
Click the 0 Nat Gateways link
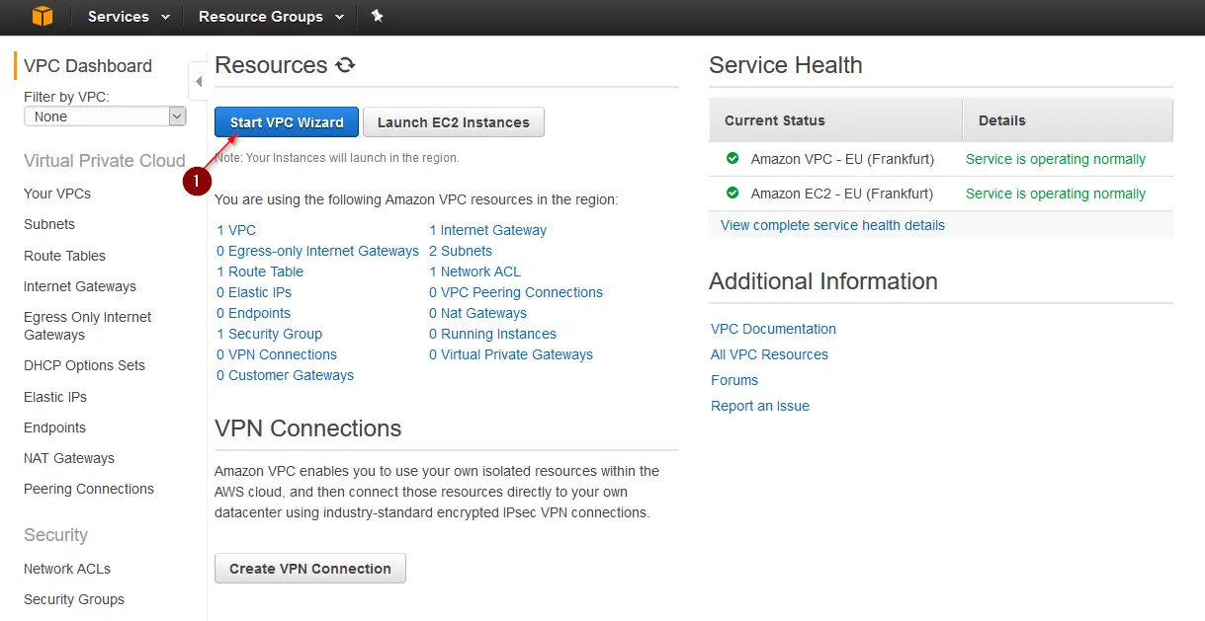click(477, 313)
